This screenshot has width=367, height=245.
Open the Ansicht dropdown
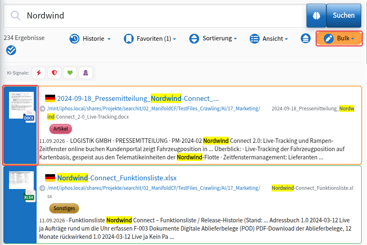tap(269, 39)
